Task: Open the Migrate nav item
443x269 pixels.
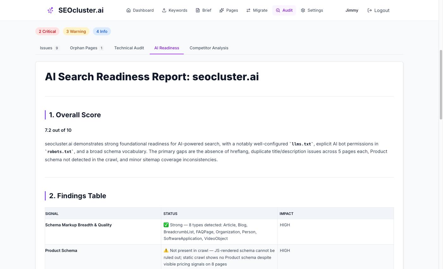Action: (257, 10)
